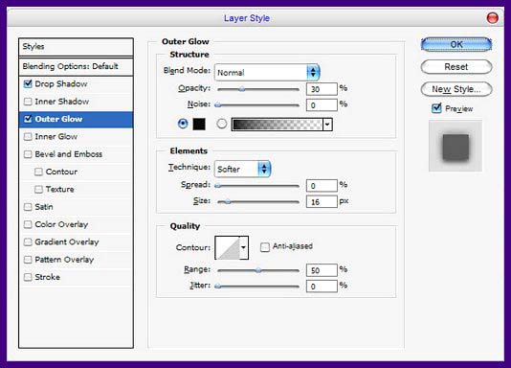Open the Contour picker dropdown arrow
The height and width of the screenshot is (368, 511).
[x=244, y=247]
